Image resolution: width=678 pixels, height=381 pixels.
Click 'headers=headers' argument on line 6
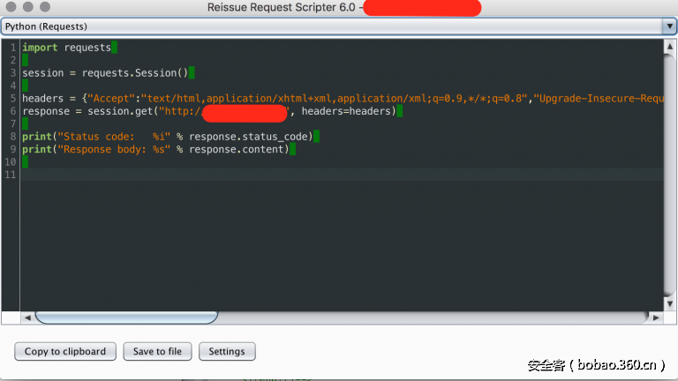[x=346, y=111]
